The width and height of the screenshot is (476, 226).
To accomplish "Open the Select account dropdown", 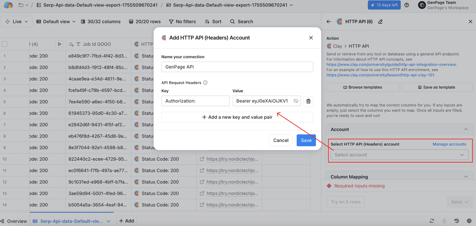I will pyautogui.click(x=399, y=155).
